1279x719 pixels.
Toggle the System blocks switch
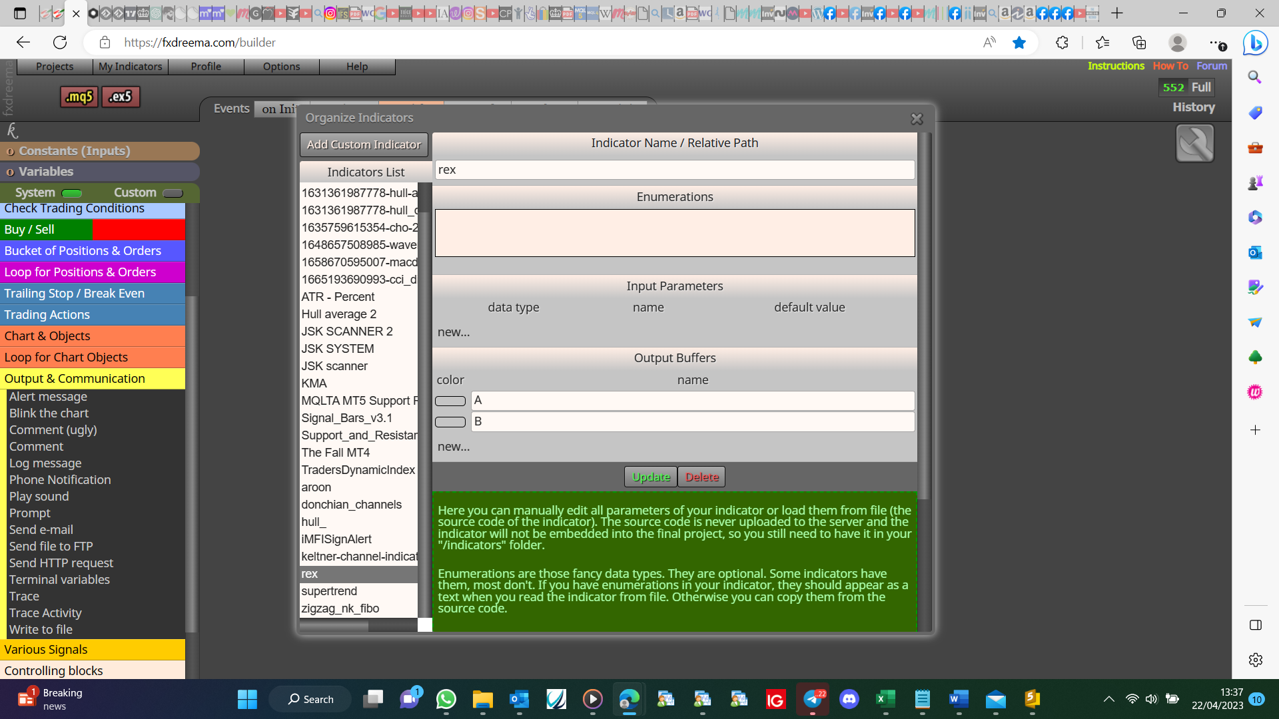[72, 193]
